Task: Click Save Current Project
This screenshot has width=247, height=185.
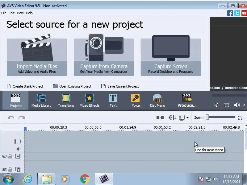Action: pos(120,86)
